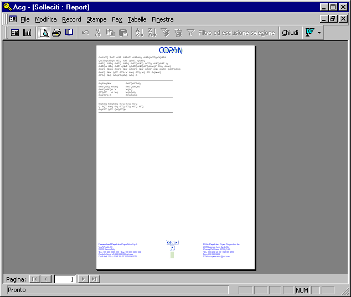Screen dimensions: 351x297
Task: Print the report using printer icon
Action: 56,33
